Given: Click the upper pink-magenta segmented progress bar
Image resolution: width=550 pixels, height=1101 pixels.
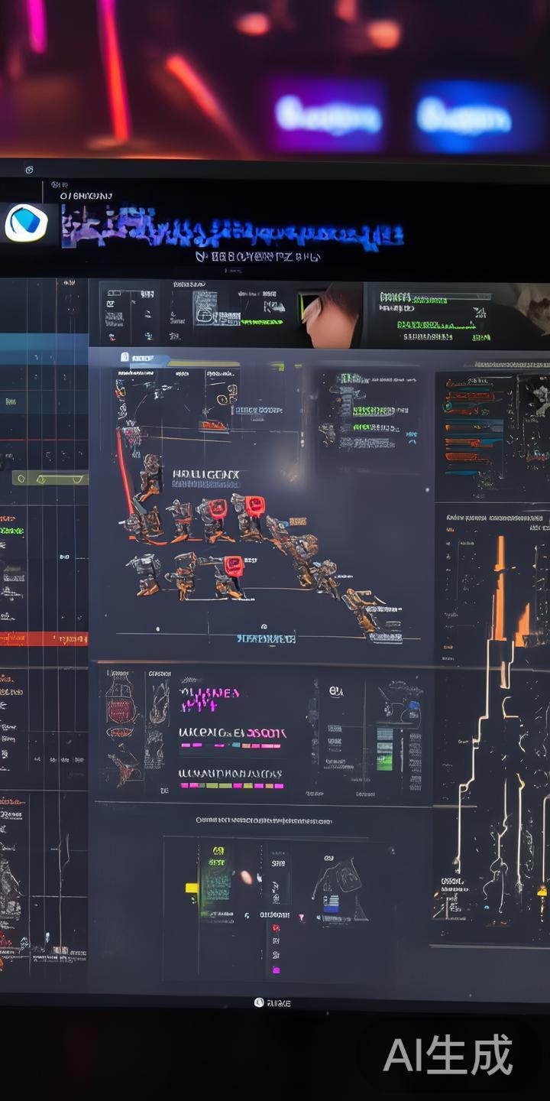Looking at the screenshot, I should [x=231, y=745].
